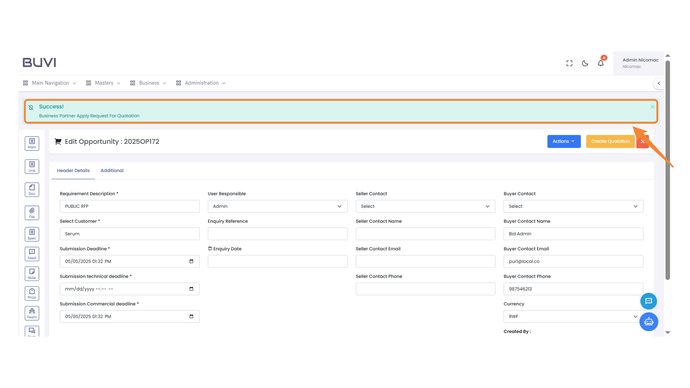The image size is (690, 388).
Task: Collapse the side panel chevron
Action: (x=659, y=83)
